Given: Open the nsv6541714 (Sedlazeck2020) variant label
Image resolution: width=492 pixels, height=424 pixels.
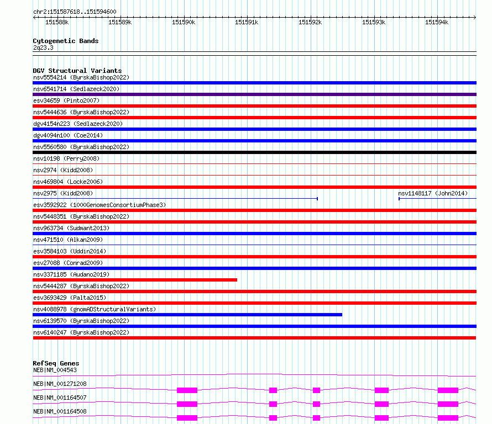Looking at the screenshot, I should click(x=76, y=89).
